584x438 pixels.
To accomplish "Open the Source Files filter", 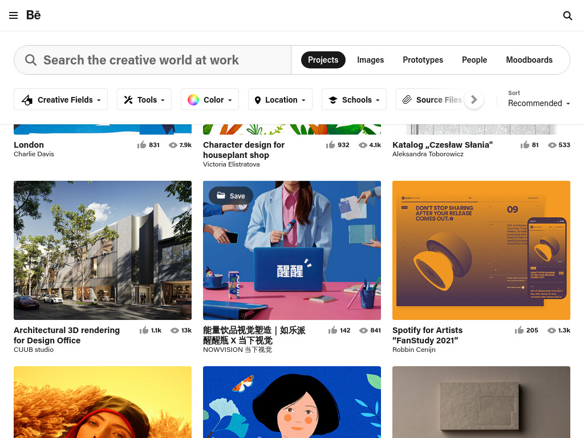I will 432,99.
